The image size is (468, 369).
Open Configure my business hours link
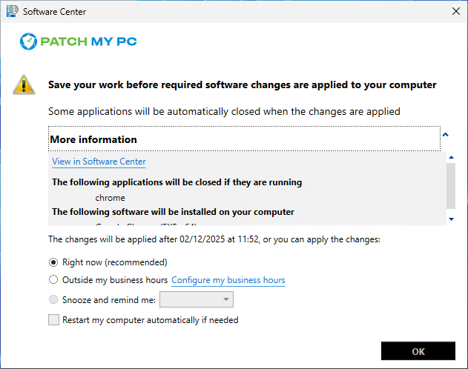tap(228, 280)
